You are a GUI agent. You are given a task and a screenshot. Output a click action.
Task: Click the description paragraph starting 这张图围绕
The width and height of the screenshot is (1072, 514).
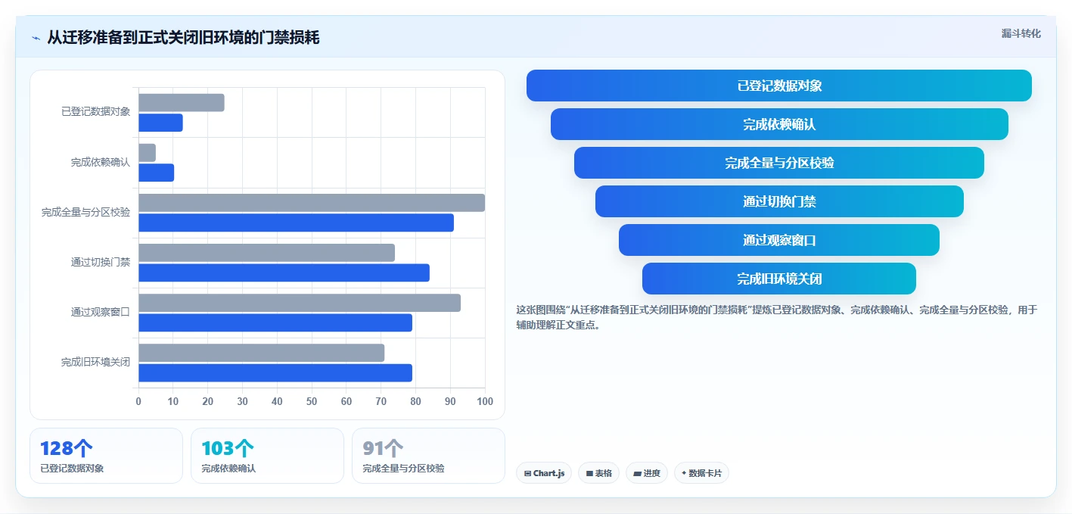point(777,318)
